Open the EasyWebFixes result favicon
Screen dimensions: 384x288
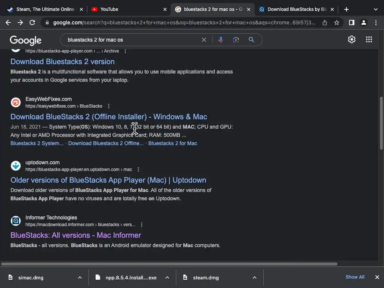(x=16, y=102)
